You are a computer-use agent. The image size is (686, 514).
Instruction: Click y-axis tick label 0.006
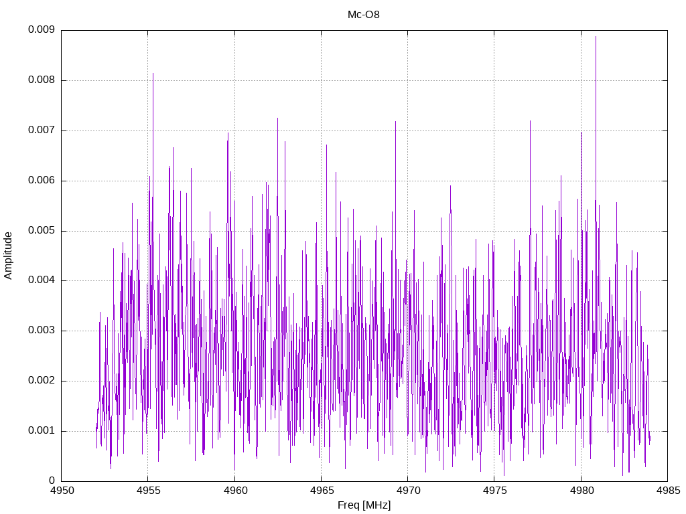(42, 181)
